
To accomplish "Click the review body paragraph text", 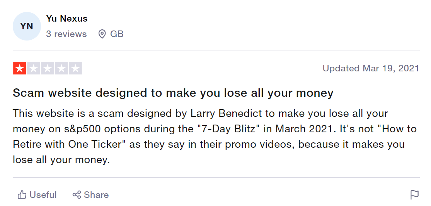I will tap(209, 137).
